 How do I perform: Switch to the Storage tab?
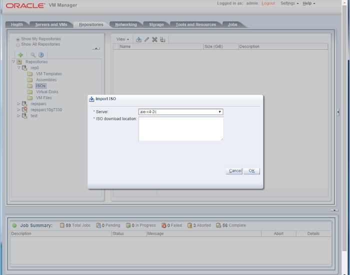coord(156,25)
